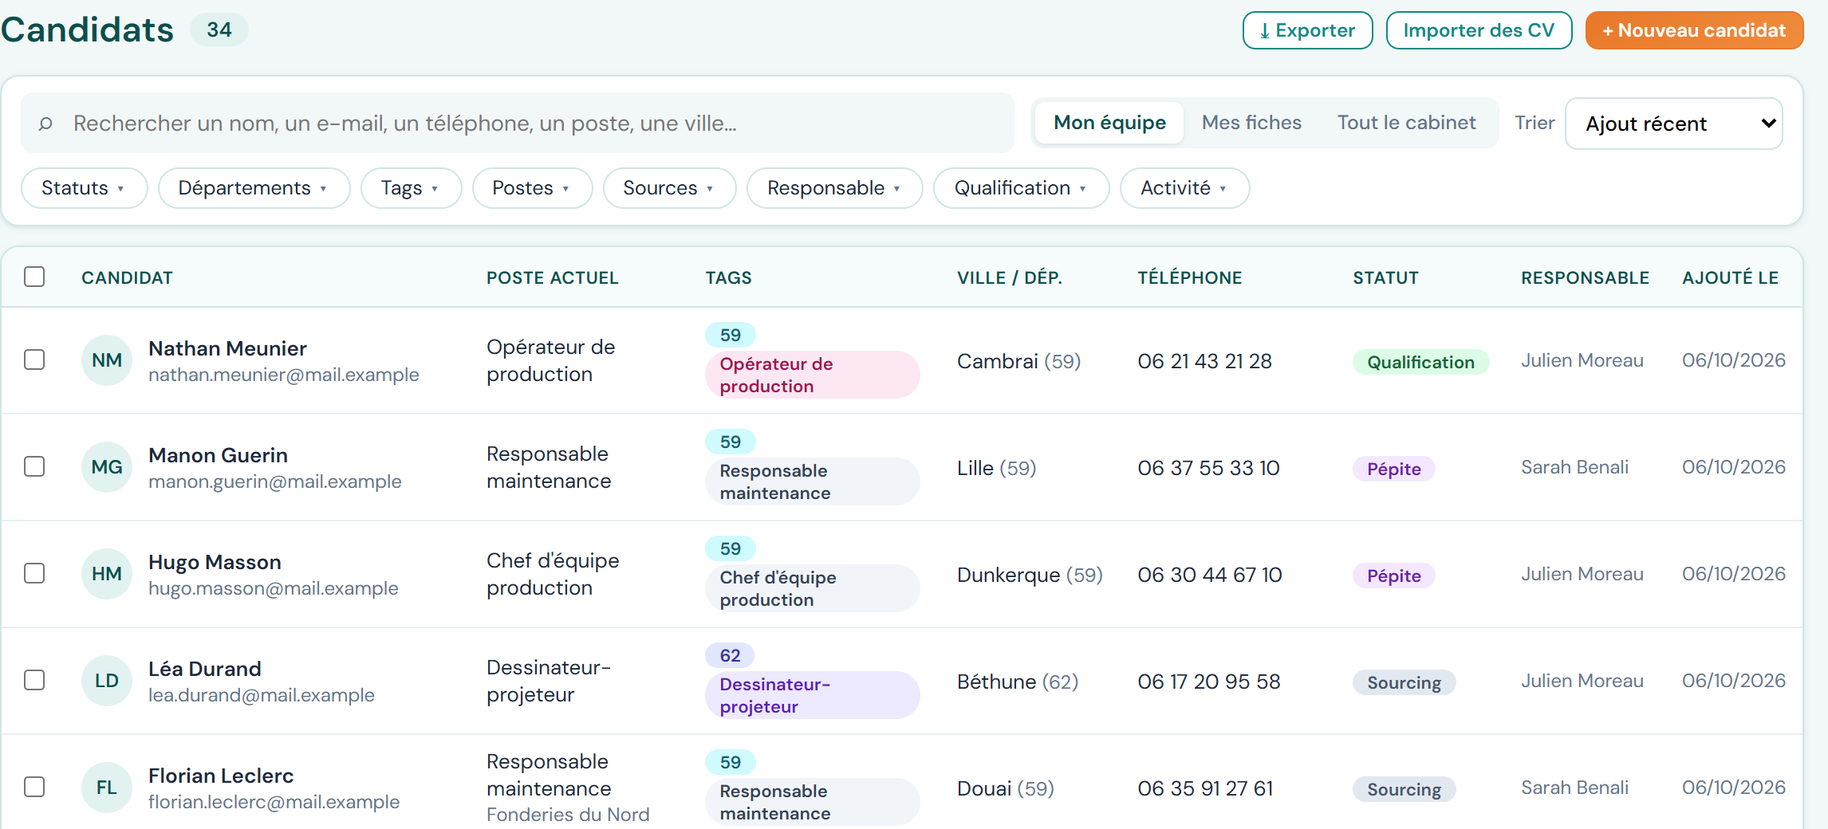Click the search magnifier icon
The width and height of the screenshot is (1828, 829).
tap(45, 124)
